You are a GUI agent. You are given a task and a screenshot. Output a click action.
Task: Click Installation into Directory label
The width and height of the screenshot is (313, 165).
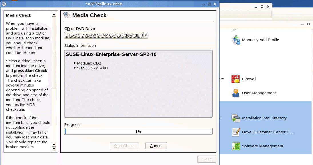(x=264, y=118)
